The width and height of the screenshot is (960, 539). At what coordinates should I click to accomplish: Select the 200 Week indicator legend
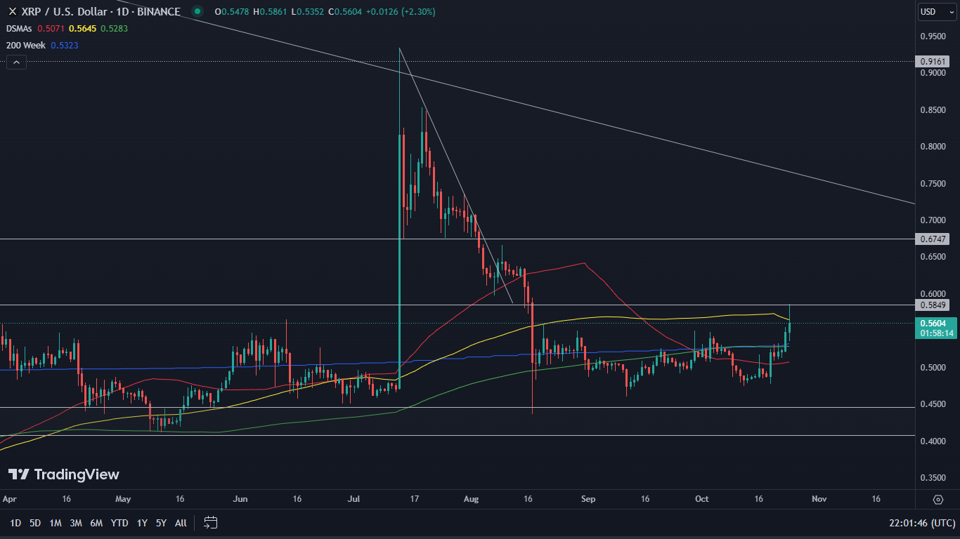(26, 45)
